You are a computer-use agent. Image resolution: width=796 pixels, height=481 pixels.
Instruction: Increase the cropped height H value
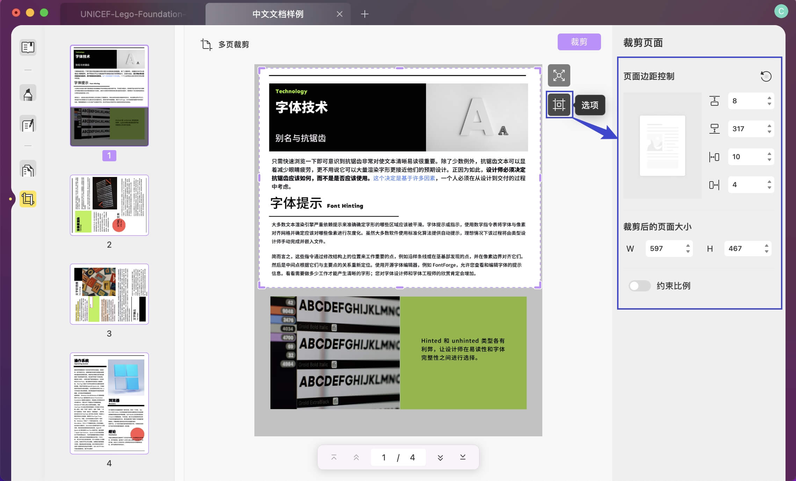[x=766, y=246]
